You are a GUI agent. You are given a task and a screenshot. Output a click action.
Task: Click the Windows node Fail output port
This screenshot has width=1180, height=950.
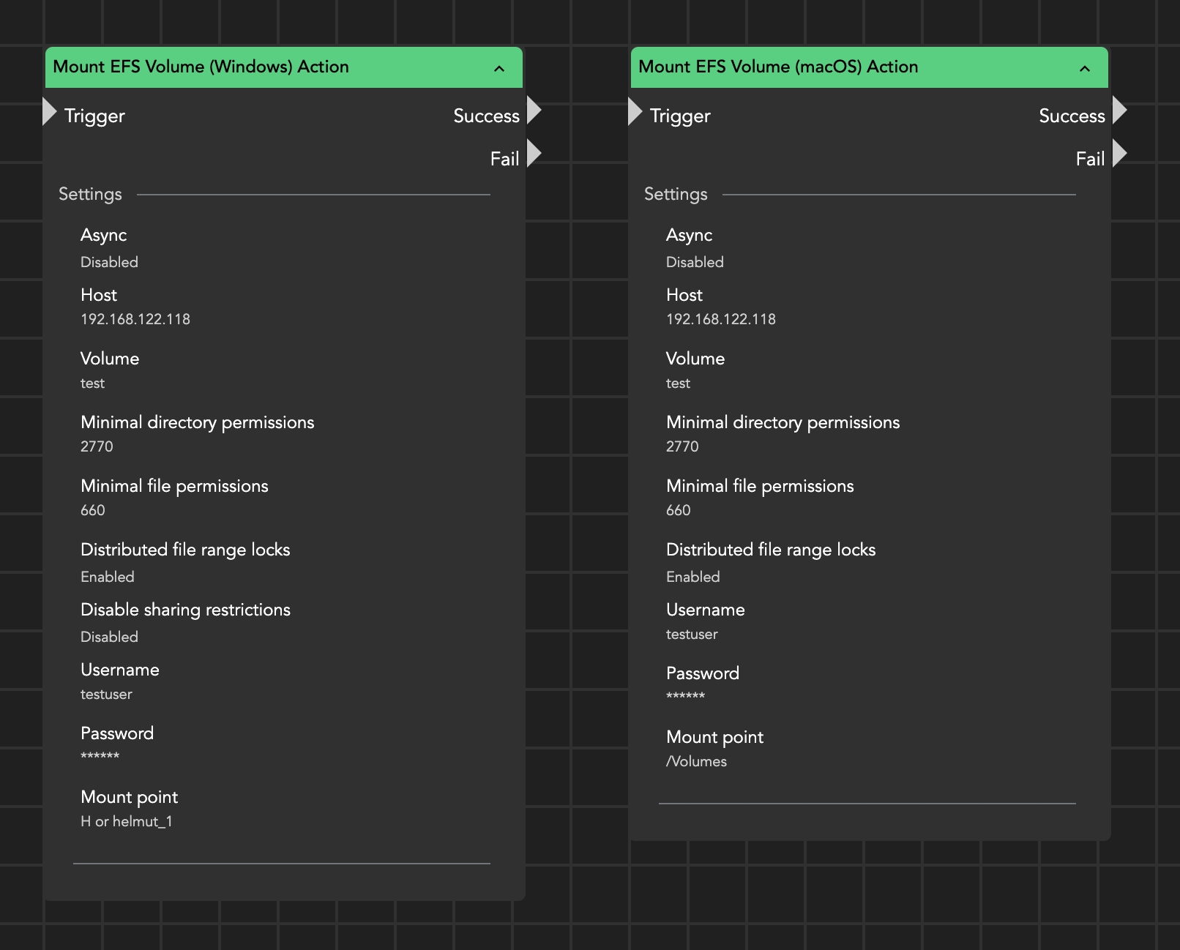pos(534,154)
